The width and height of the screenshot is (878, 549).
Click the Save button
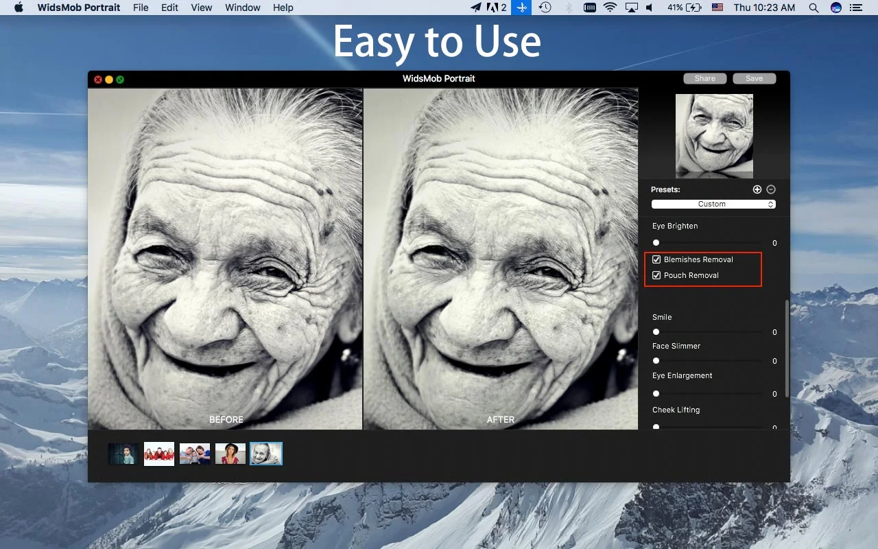point(754,78)
